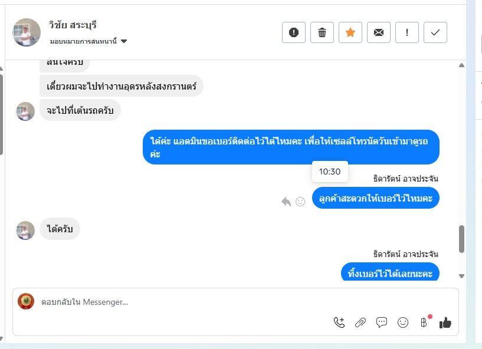The height and width of the screenshot is (349, 482).
Task: Mark conversation as unread with envelope icon
Action: point(379,32)
